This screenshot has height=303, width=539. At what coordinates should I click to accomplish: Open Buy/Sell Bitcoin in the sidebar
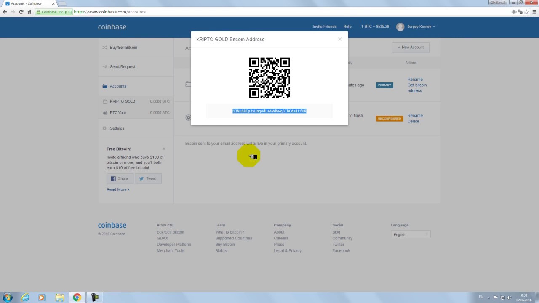point(123,48)
